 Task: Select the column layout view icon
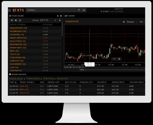[x=20, y=20]
